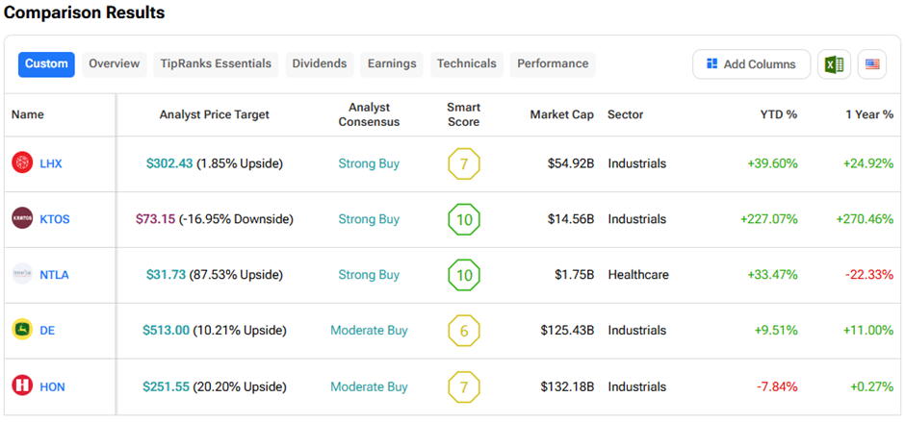The width and height of the screenshot is (905, 422).
Task: Click KTOS YTD value +227.07%
Action: click(769, 219)
